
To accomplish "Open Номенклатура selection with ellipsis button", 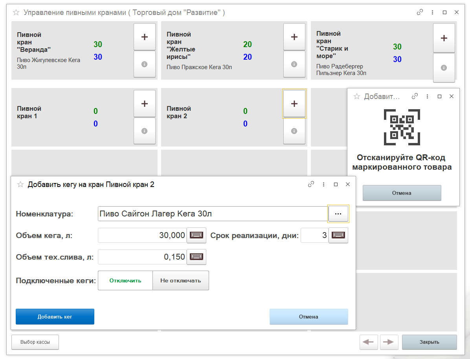I will click(338, 214).
